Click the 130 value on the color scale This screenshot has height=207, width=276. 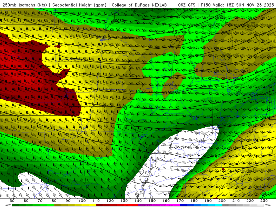point(124,201)
